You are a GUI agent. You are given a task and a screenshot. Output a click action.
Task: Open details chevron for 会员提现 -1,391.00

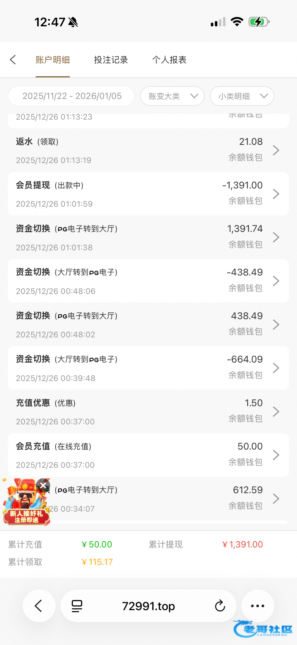(x=276, y=194)
